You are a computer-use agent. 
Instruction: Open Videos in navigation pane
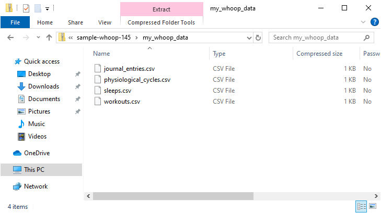pyautogui.click(x=37, y=136)
